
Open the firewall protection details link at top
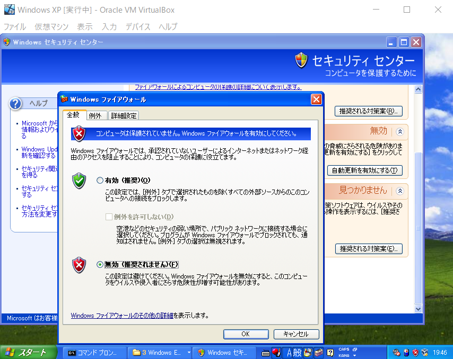pyautogui.click(x=219, y=87)
